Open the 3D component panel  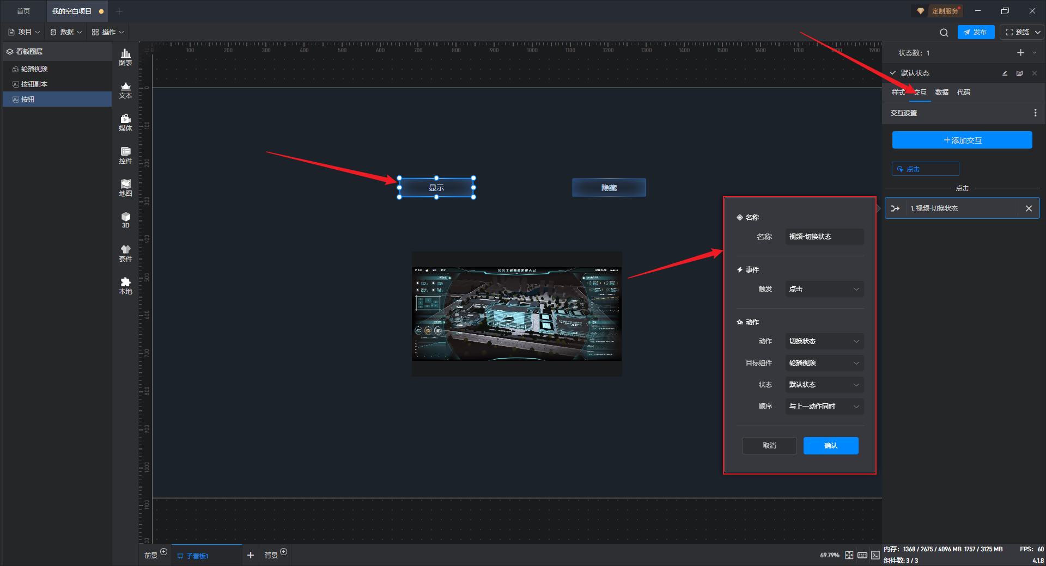[125, 220]
